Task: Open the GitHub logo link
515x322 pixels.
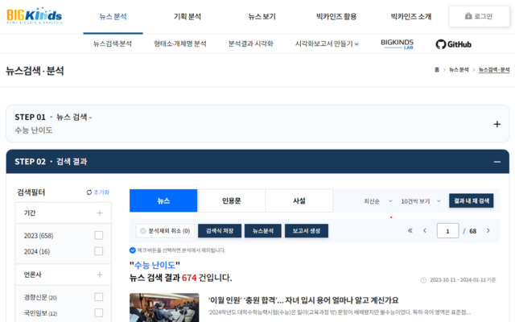Action: (x=453, y=44)
